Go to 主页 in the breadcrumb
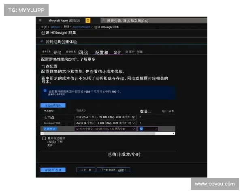The width and height of the screenshot is (243, 194). point(44,27)
